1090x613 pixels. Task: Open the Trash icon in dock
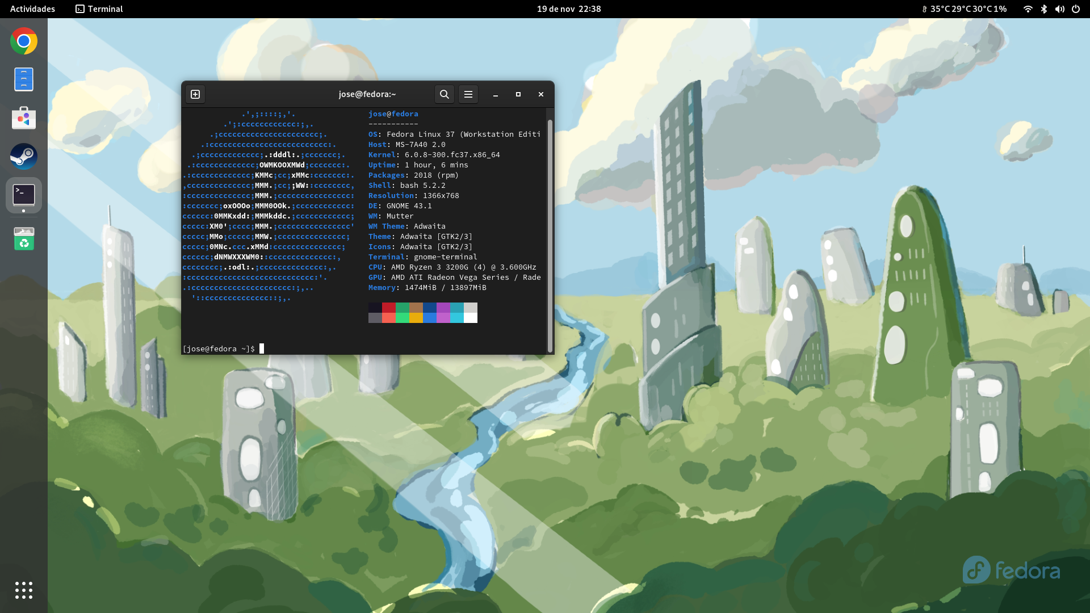click(x=24, y=239)
